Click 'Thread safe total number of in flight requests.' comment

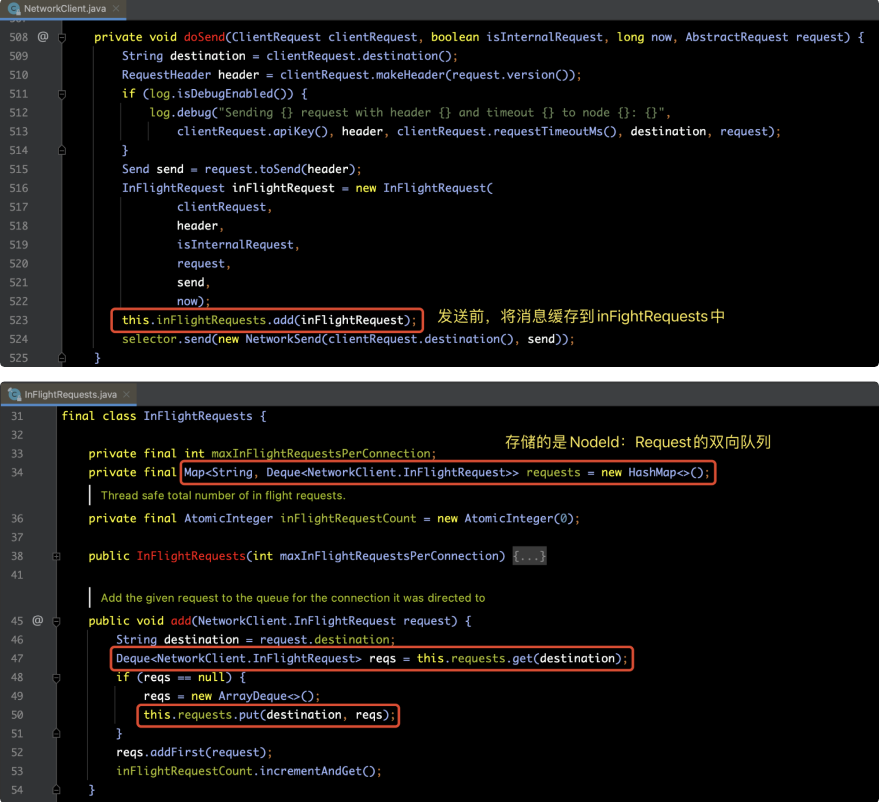click(223, 495)
